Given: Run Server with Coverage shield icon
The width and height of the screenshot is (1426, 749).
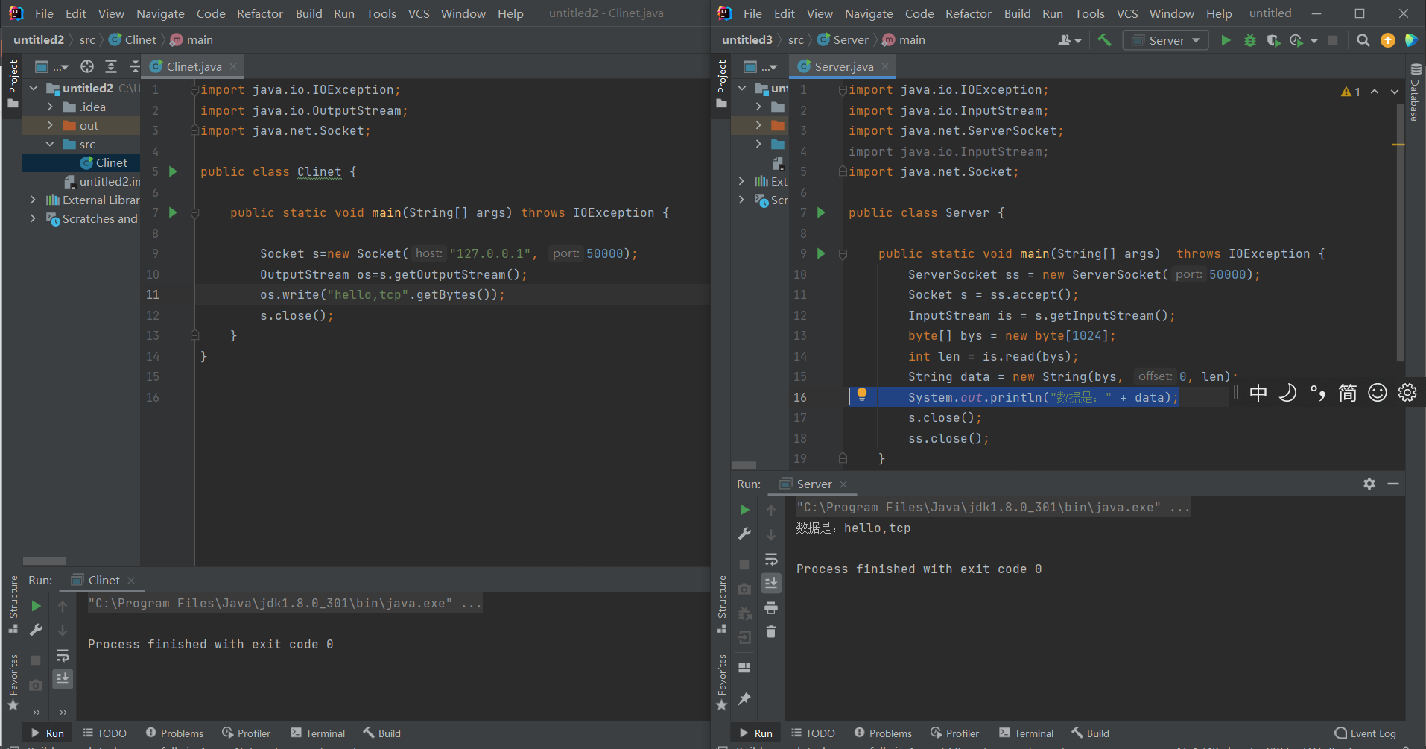Looking at the screenshot, I should pos(1273,40).
